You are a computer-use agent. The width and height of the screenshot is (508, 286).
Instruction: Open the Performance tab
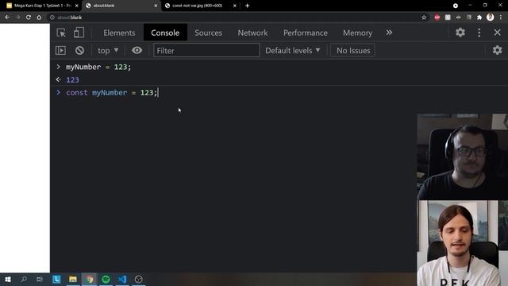tap(305, 33)
